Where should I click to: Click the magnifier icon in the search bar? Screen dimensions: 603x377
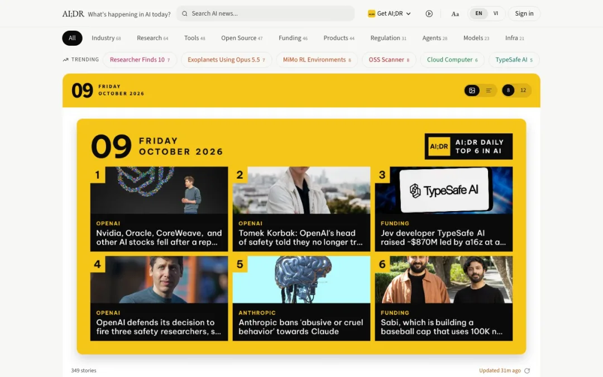[x=185, y=13]
